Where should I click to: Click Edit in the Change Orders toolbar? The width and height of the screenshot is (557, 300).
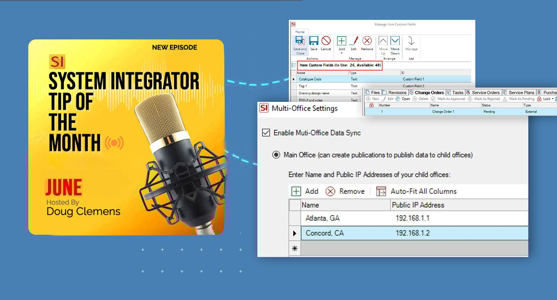pos(388,99)
